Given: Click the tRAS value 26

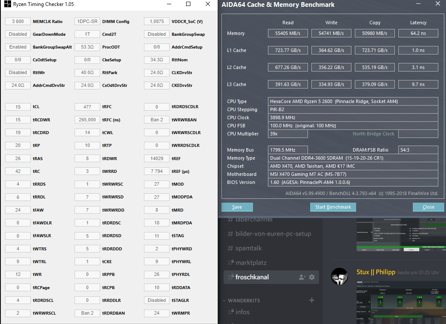Looking at the screenshot, I should (x=18, y=158).
